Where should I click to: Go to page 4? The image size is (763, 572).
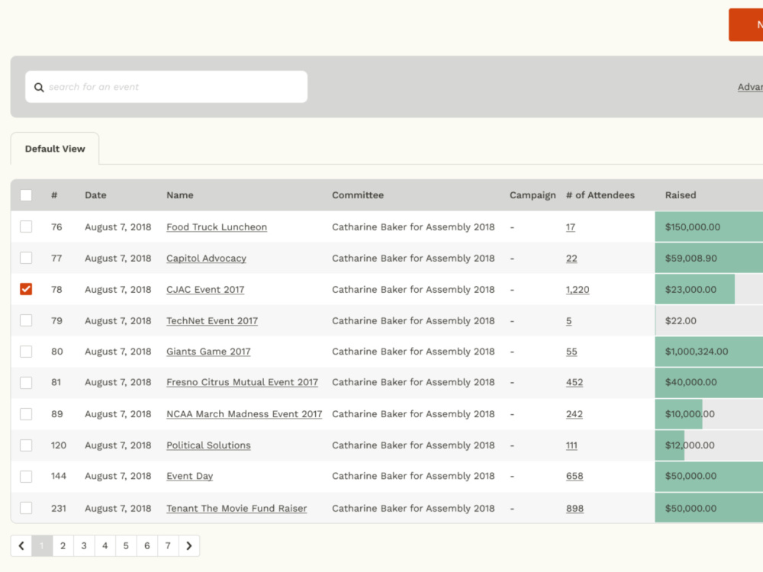click(105, 546)
